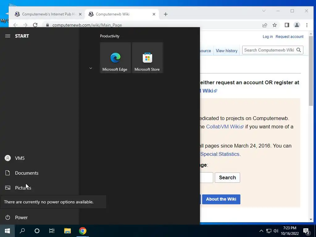
Task: Click the START heading label
Action: pos(22,36)
